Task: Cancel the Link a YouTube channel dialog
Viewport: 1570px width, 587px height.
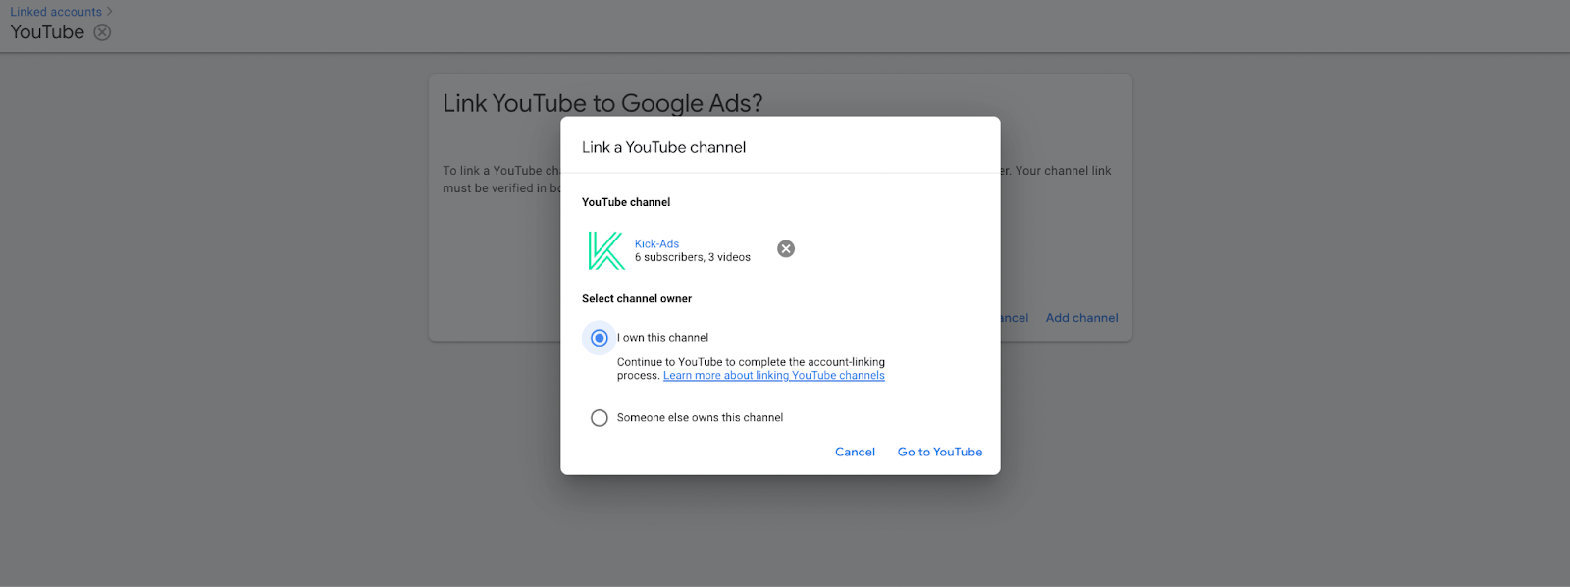Action: tap(855, 452)
